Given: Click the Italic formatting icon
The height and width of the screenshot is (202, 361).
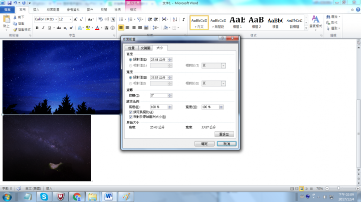Looking at the screenshot, I should pos(43,28).
